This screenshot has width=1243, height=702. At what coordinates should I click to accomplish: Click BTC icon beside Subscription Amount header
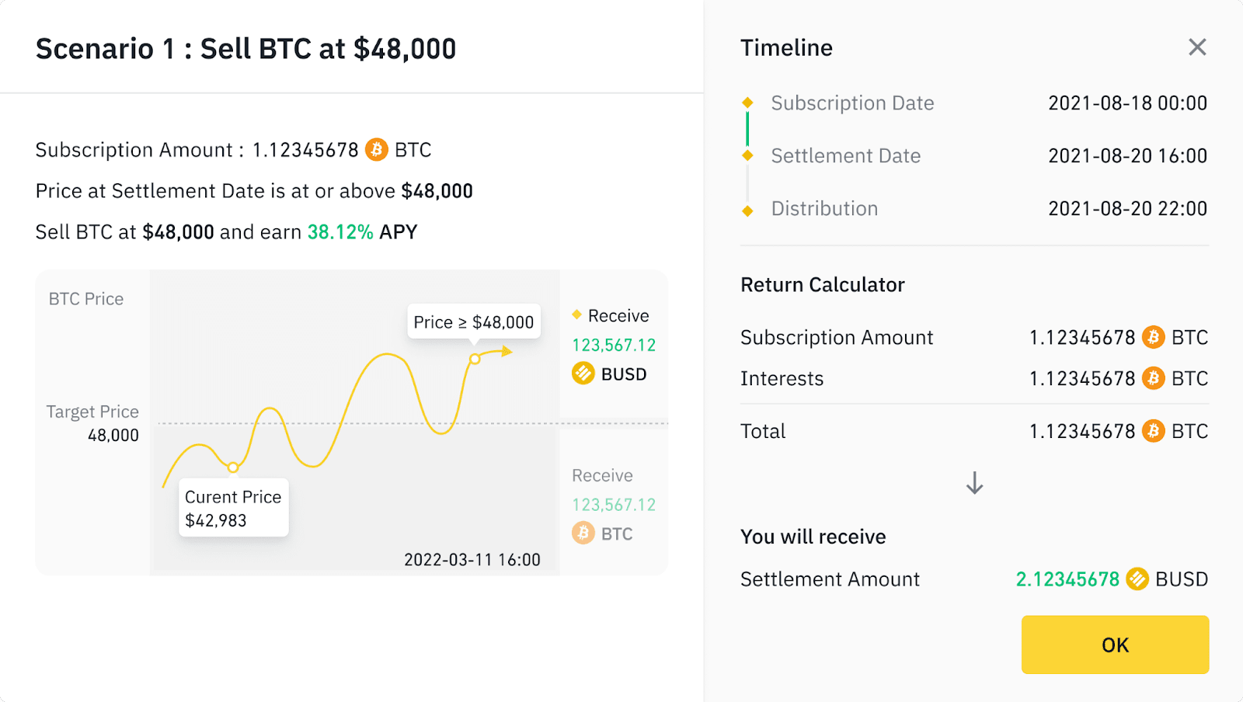tap(377, 149)
